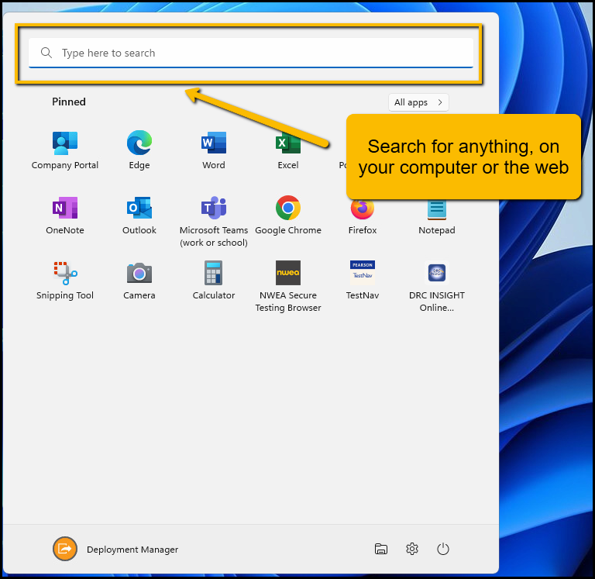
Task: Open File Explorer from Start footer
Action: 381,549
